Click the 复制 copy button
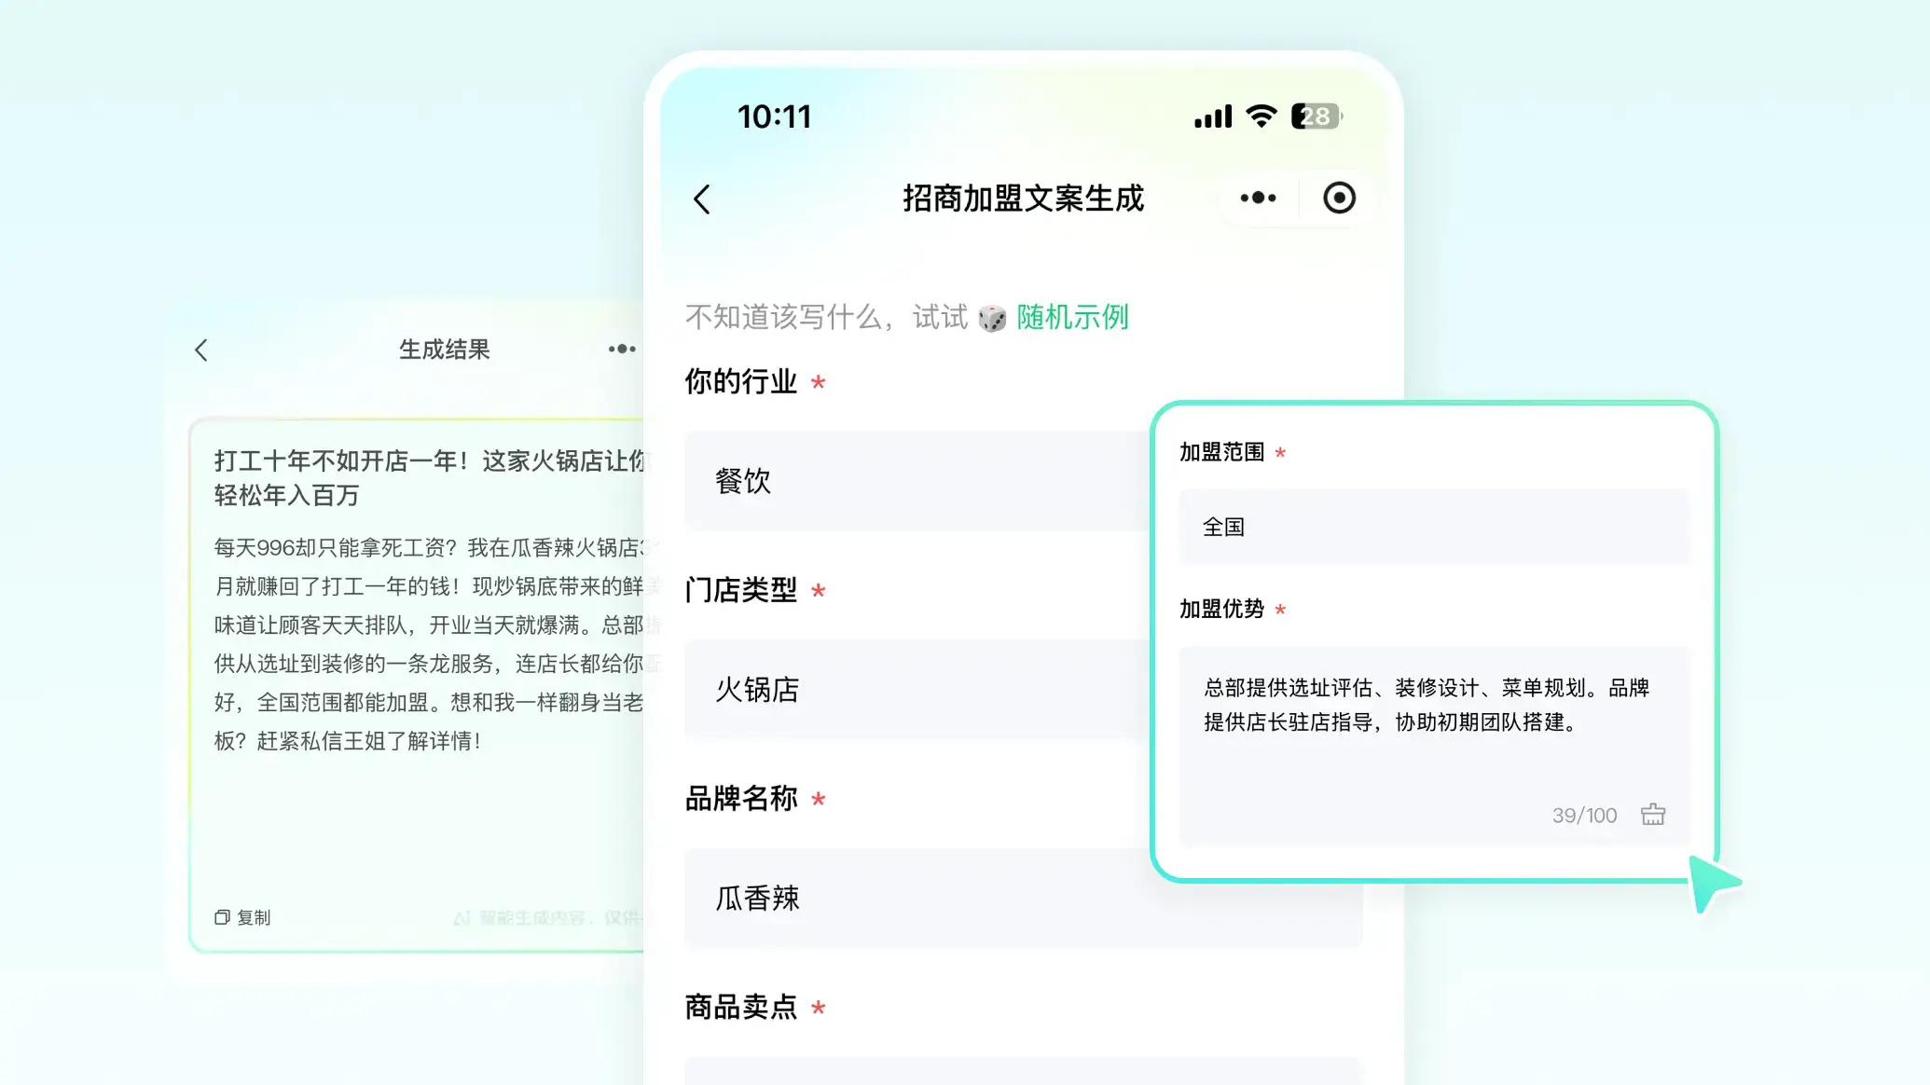Screen dimensions: 1930x1085 242,917
